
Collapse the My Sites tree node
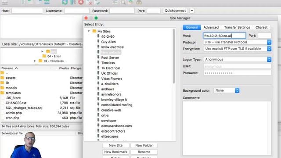tap(89, 31)
